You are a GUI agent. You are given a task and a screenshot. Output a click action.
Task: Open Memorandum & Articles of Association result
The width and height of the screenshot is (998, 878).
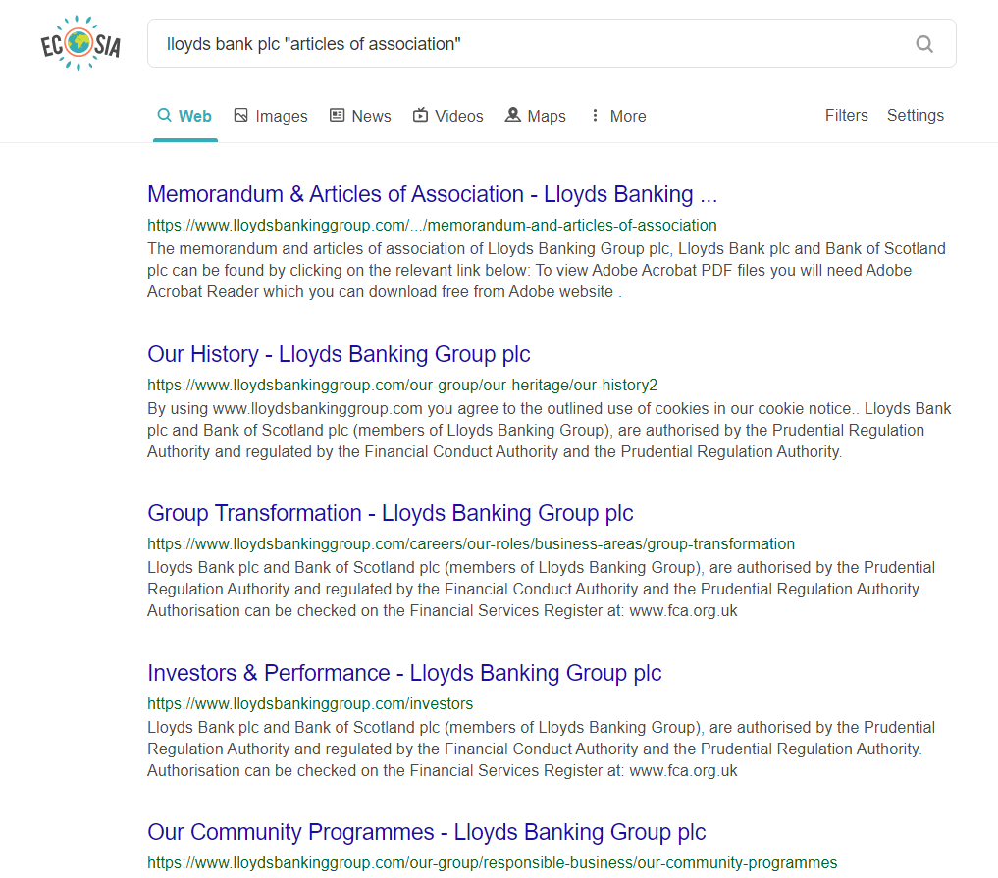click(432, 194)
